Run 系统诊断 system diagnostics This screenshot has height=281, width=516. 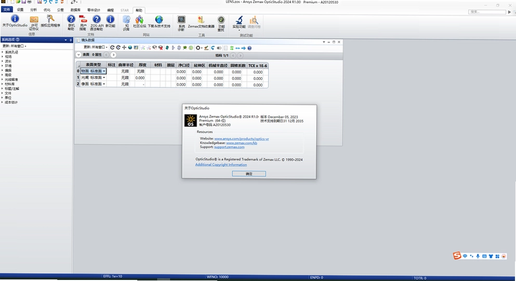point(181,23)
